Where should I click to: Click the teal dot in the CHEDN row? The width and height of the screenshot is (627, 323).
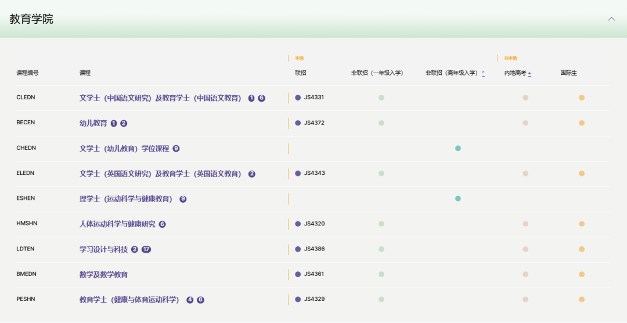click(458, 148)
